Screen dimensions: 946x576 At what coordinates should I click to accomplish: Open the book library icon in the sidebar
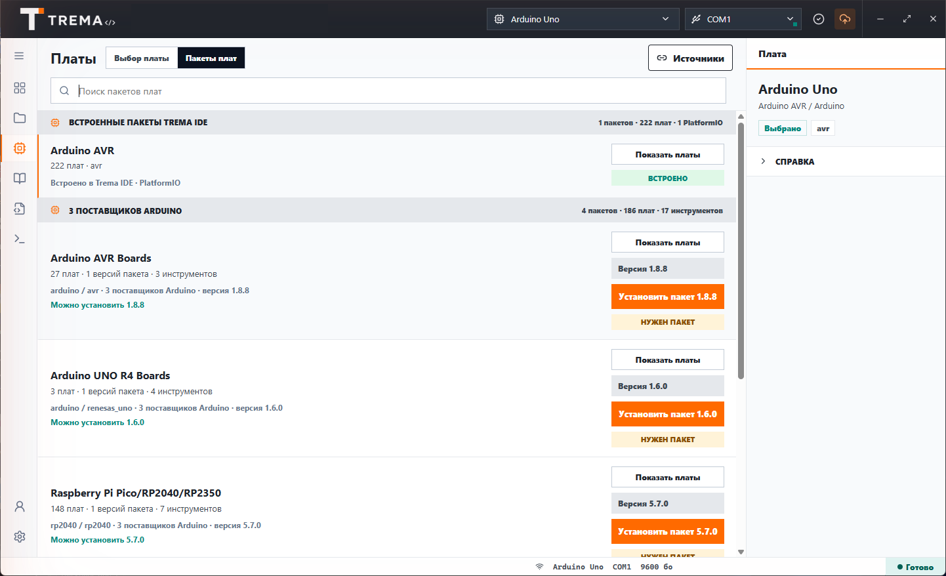(20, 178)
